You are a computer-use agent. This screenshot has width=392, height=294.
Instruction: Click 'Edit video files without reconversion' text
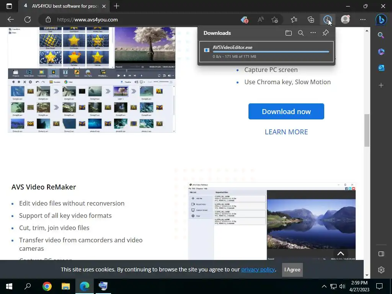[72, 203]
